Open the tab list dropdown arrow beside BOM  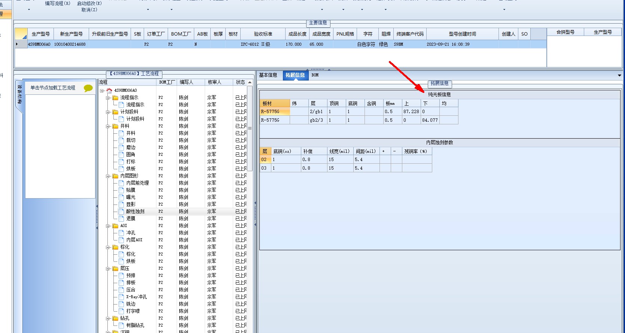pyautogui.click(x=619, y=75)
